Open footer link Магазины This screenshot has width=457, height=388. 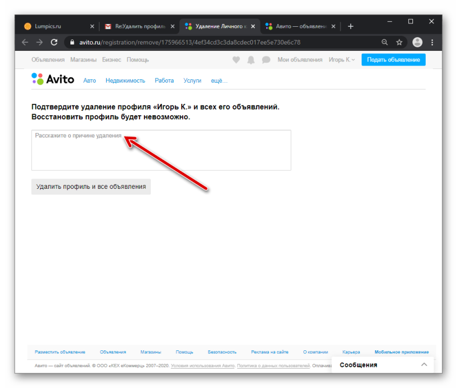pos(151,352)
